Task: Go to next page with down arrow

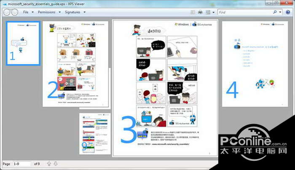Action: (56, 164)
